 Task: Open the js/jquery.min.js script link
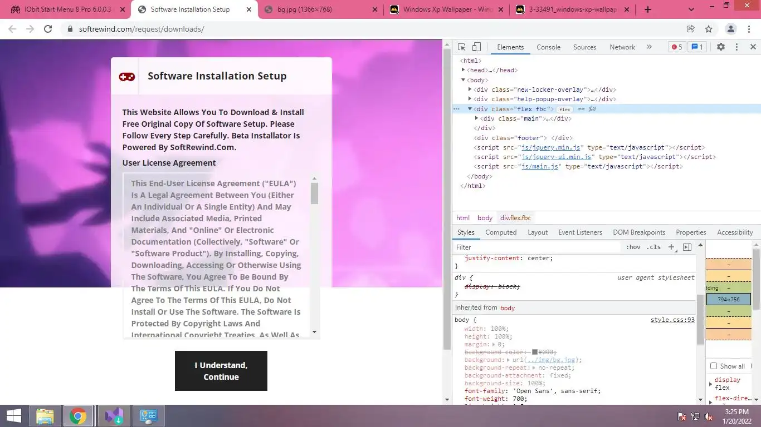pos(552,147)
